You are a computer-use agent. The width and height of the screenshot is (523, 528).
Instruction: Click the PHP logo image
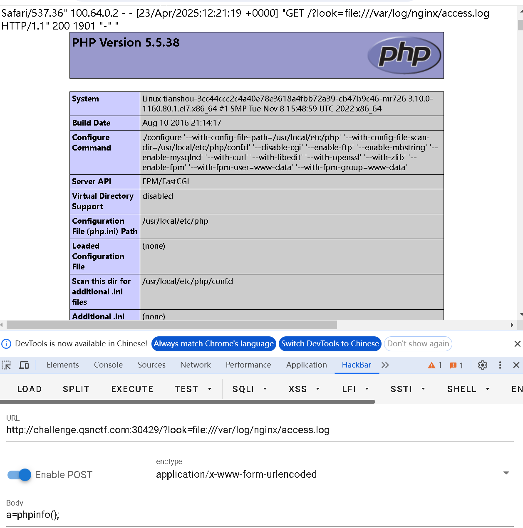[x=404, y=55]
